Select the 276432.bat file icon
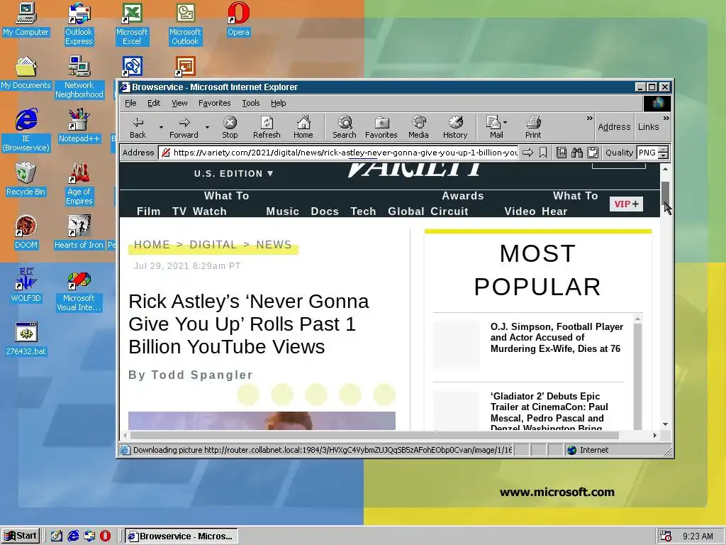 (x=26, y=338)
